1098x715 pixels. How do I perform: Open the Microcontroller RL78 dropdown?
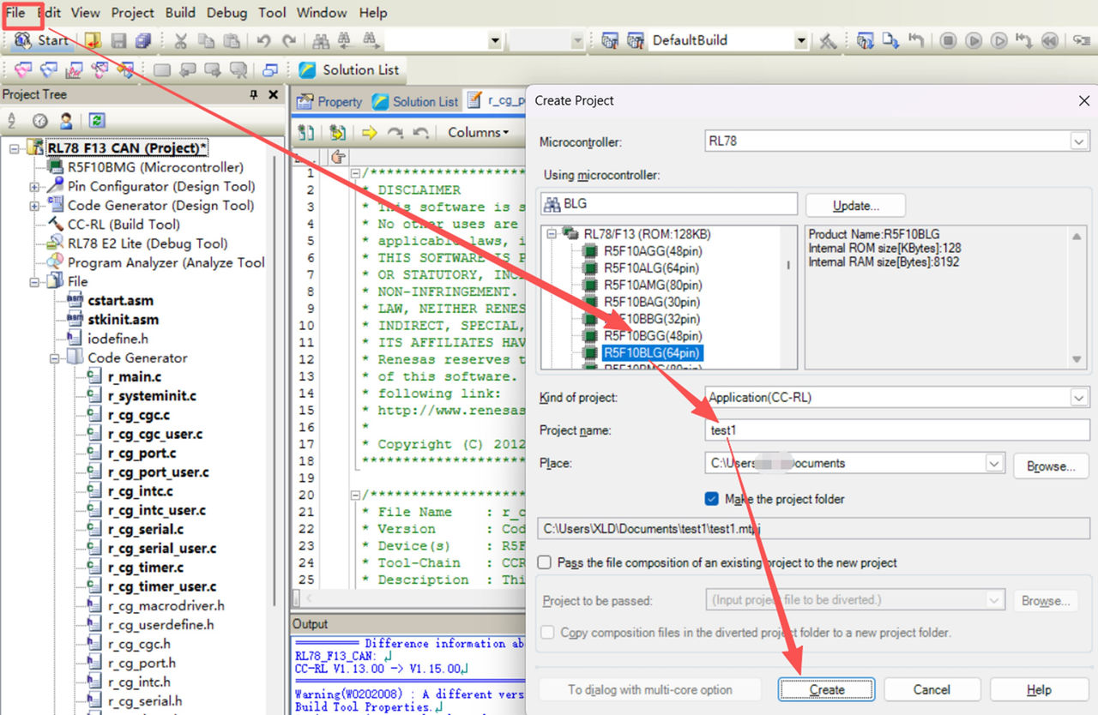pos(1078,141)
